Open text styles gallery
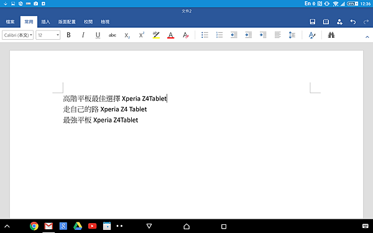 click(x=312, y=35)
